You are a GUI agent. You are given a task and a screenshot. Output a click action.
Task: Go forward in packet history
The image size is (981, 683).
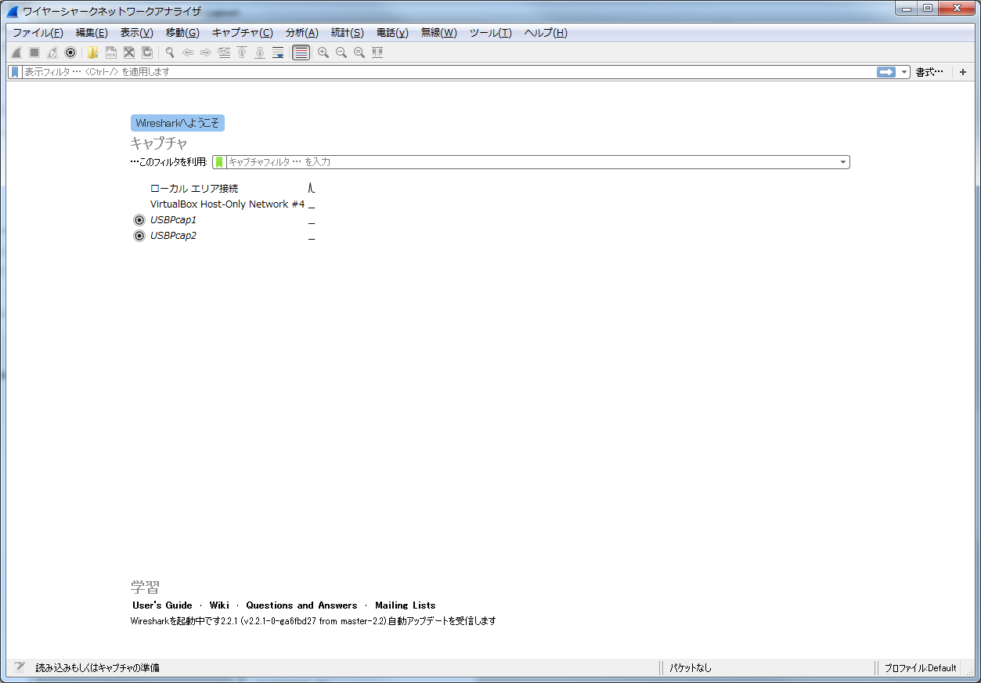pos(206,52)
